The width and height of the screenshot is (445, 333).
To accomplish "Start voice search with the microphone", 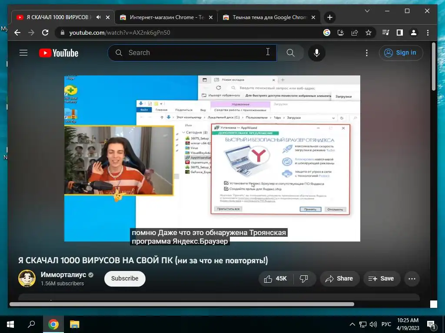I will (x=317, y=52).
